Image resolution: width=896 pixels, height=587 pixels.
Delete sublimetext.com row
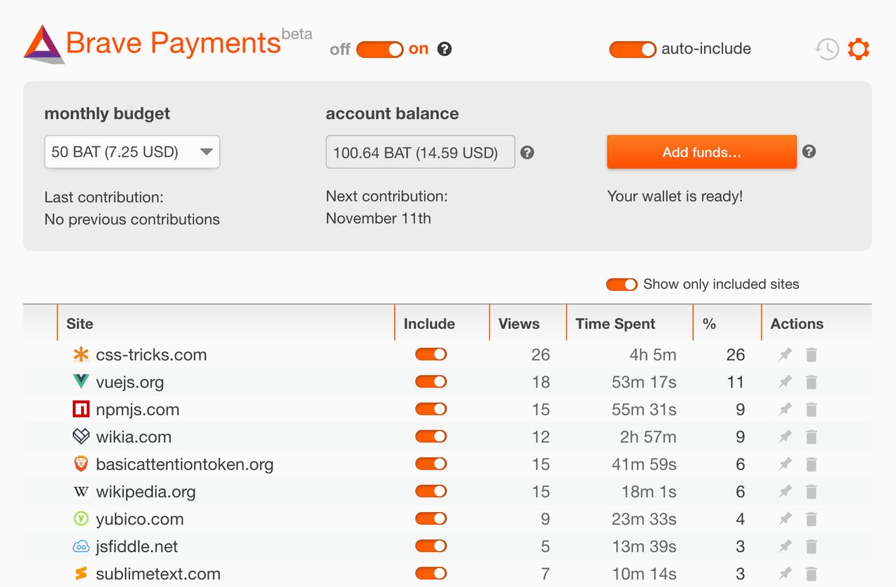pyautogui.click(x=811, y=574)
